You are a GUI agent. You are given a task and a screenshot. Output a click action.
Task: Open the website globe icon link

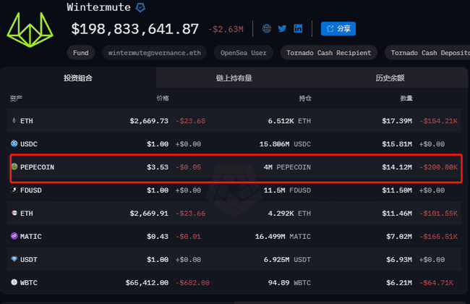(x=267, y=29)
